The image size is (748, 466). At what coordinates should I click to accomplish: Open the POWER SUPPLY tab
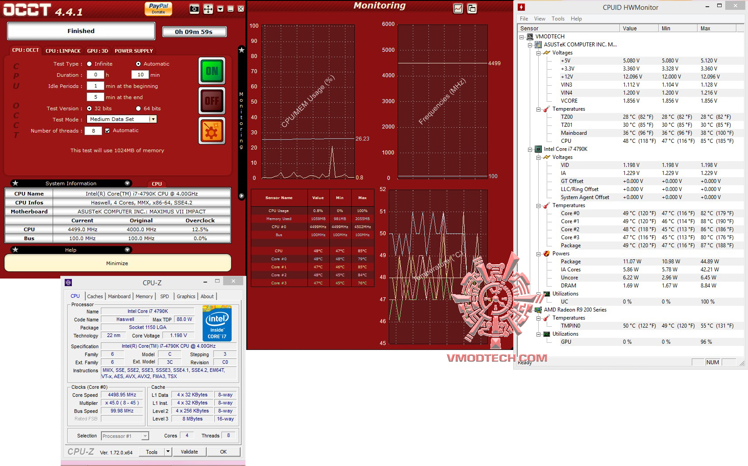click(134, 51)
